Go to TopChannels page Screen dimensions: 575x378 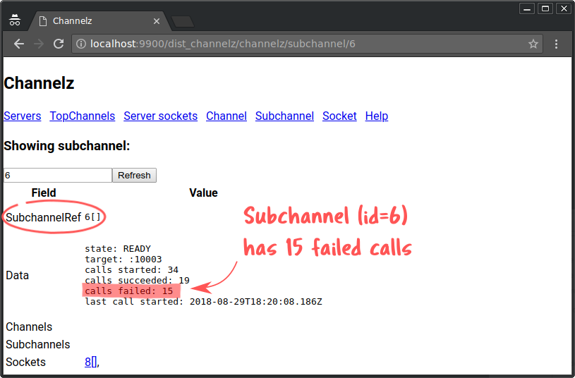[x=82, y=116]
